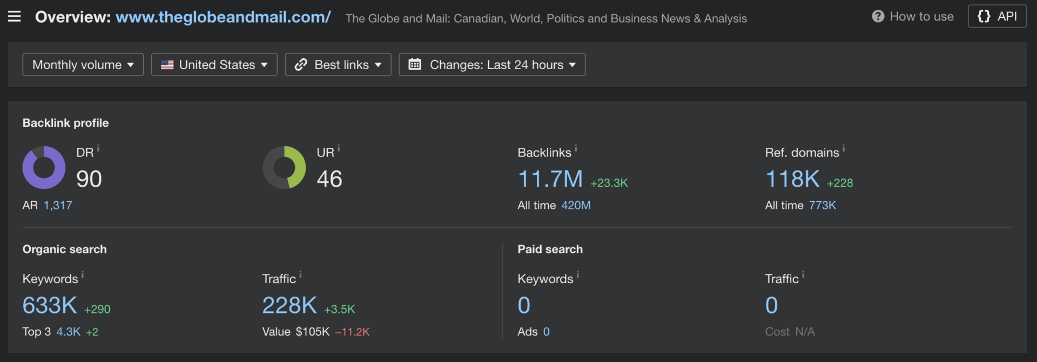The height and width of the screenshot is (362, 1037).
Task: Click the info icon next to DR
Action: coord(98,148)
